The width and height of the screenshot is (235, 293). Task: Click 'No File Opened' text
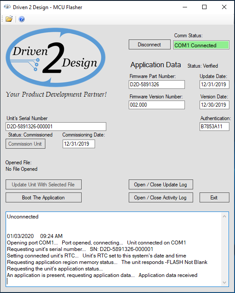coord(22,169)
